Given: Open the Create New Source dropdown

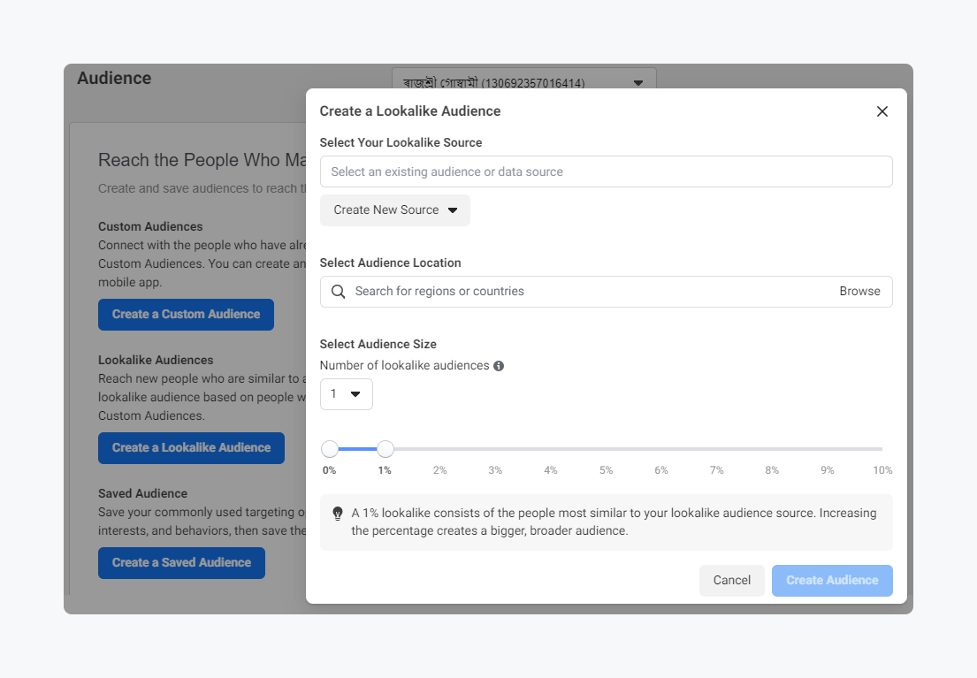Looking at the screenshot, I should point(394,210).
